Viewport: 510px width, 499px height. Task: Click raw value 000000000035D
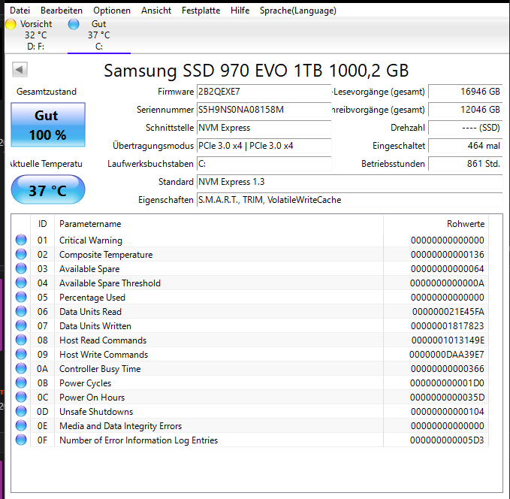(x=447, y=398)
